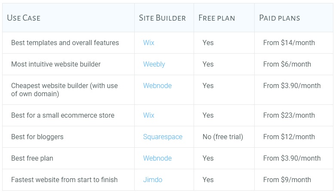336x195 pixels.
Task: Click the 'From $9/month' price cell
Action: (x=294, y=180)
